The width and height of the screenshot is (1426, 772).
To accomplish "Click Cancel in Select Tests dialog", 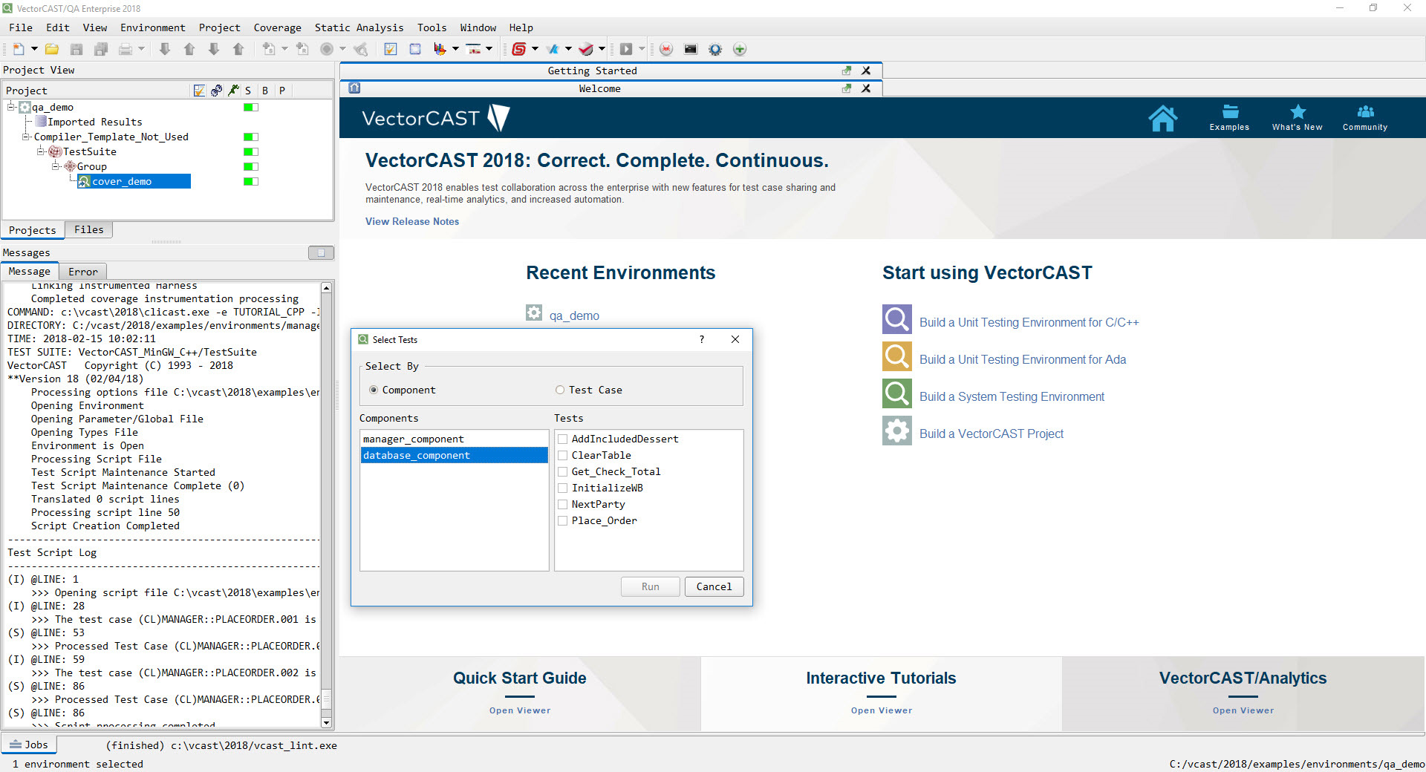I will [714, 586].
